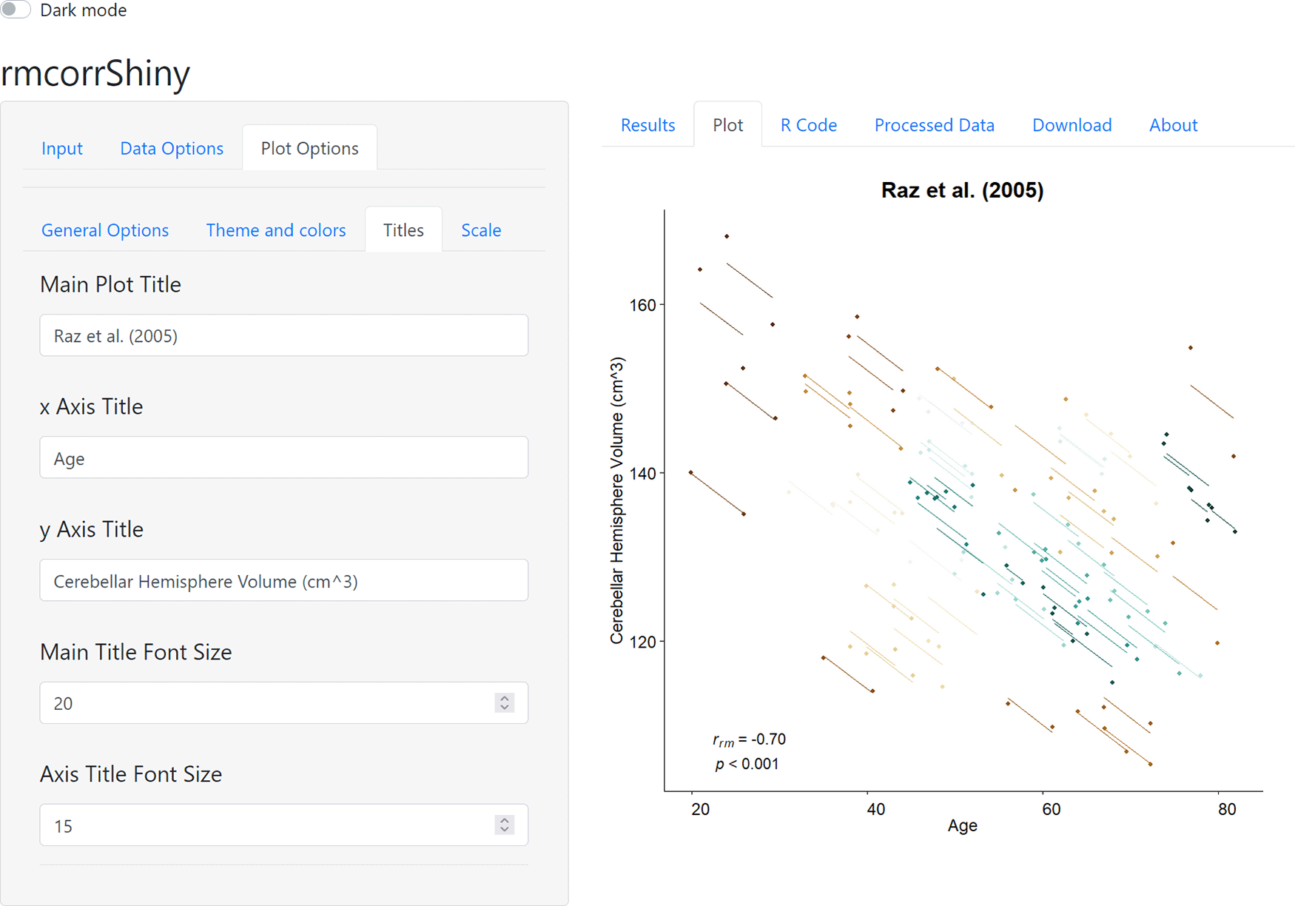Screen dimensions: 1295x906
Task: Go to the Download tab
Action: point(1072,125)
